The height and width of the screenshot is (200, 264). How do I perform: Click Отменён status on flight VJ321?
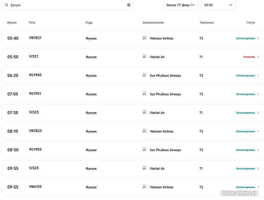249,57
